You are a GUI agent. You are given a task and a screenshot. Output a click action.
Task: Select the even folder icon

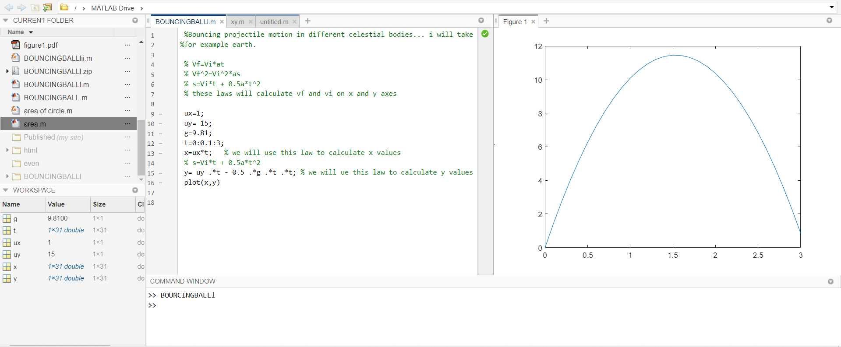point(17,163)
